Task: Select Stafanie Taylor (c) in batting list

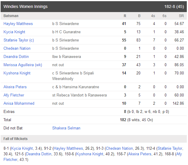Action: 19,40
